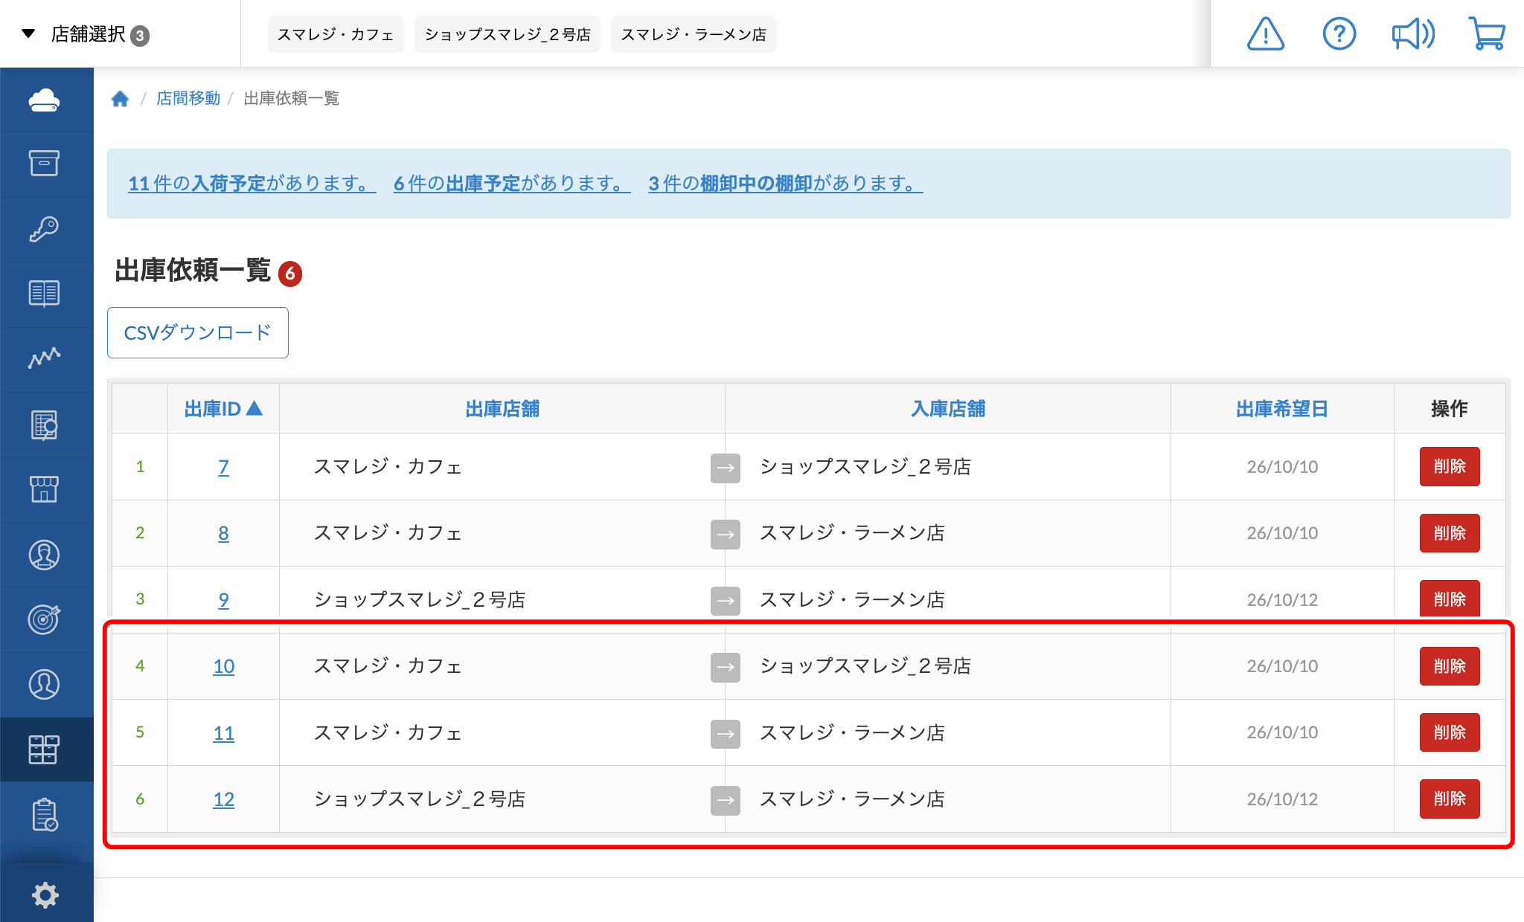This screenshot has height=922, width=1524.
Task: Open the document search sidebar icon
Action: [45, 425]
